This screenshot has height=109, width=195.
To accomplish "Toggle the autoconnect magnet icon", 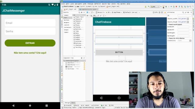I will point(91,16).
